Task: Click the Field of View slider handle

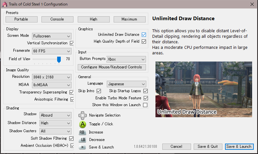Action: coord(59,60)
